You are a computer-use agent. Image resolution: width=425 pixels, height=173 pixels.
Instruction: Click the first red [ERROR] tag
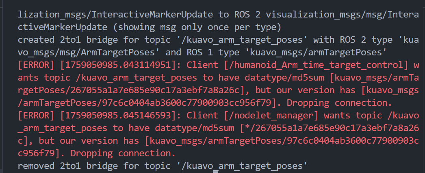(x=35, y=65)
